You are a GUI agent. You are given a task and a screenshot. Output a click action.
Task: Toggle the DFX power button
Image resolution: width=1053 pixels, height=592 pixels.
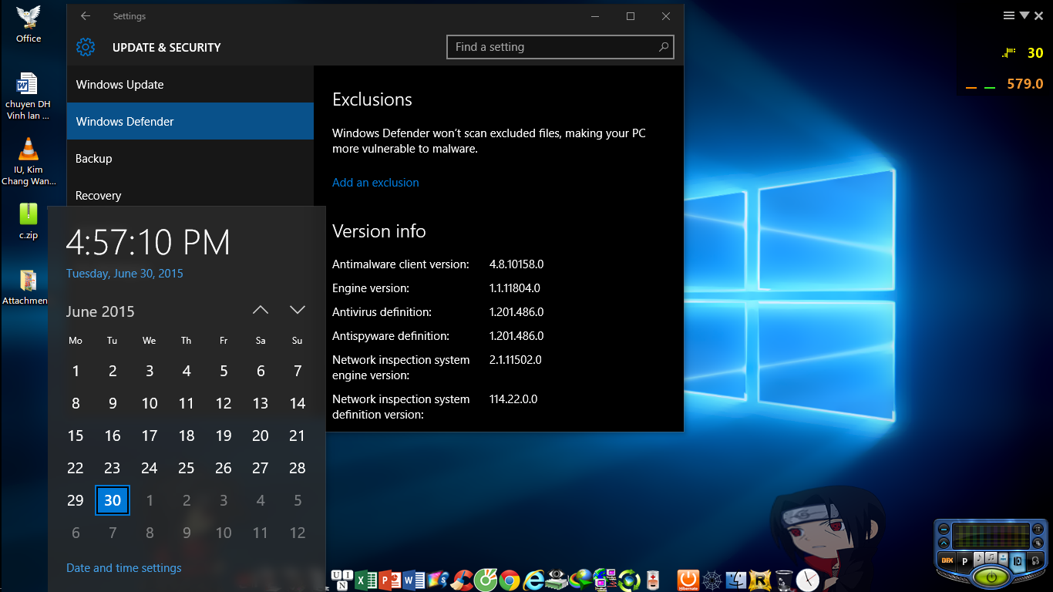click(991, 577)
